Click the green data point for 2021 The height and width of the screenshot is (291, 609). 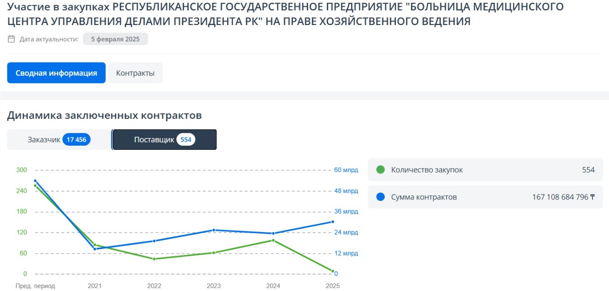95,245
